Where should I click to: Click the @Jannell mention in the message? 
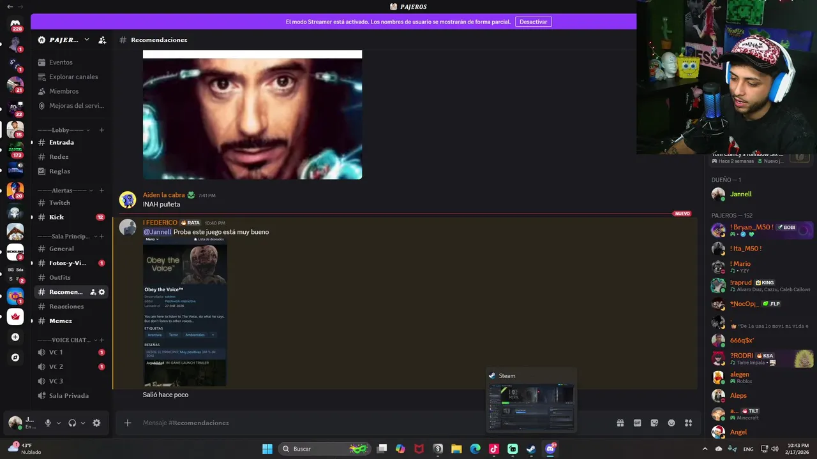157,232
